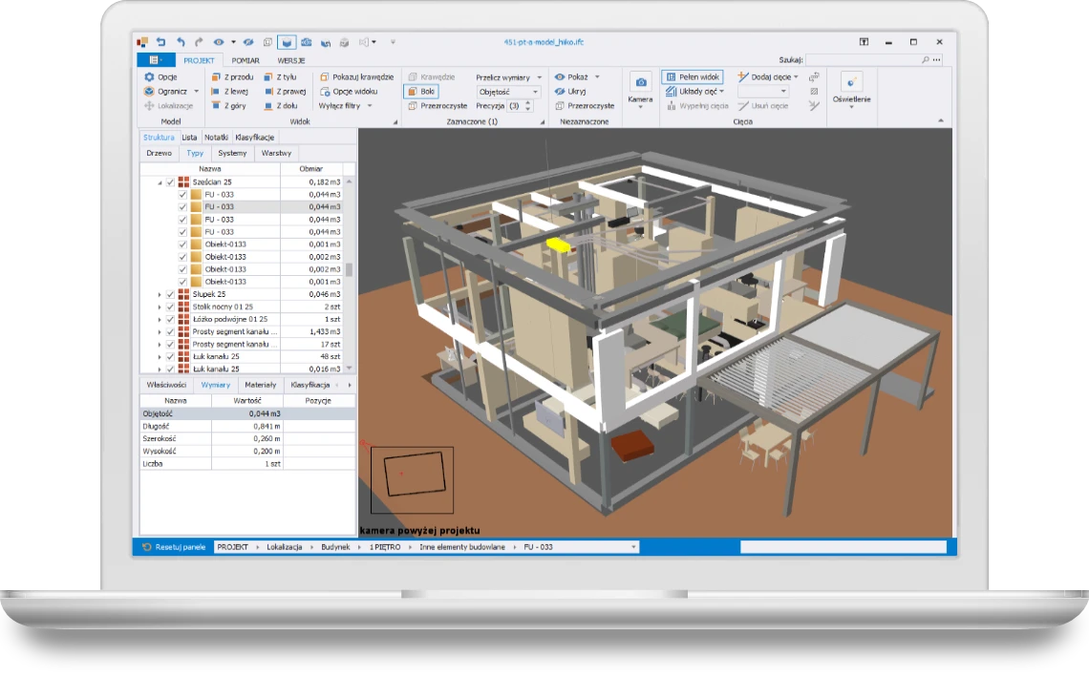Open the POMIAR ribbon tab
This screenshot has width=1089, height=678.
point(246,60)
